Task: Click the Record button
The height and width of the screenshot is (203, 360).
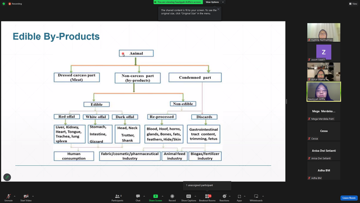Action: coord(172,197)
